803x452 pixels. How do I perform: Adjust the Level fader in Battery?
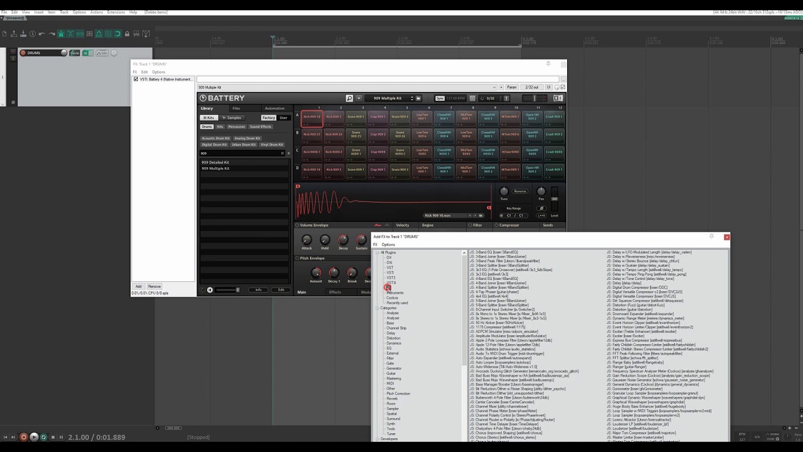[x=554, y=200]
